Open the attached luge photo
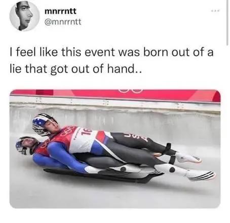The height and width of the screenshot is (223, 230). click(115, 148)
